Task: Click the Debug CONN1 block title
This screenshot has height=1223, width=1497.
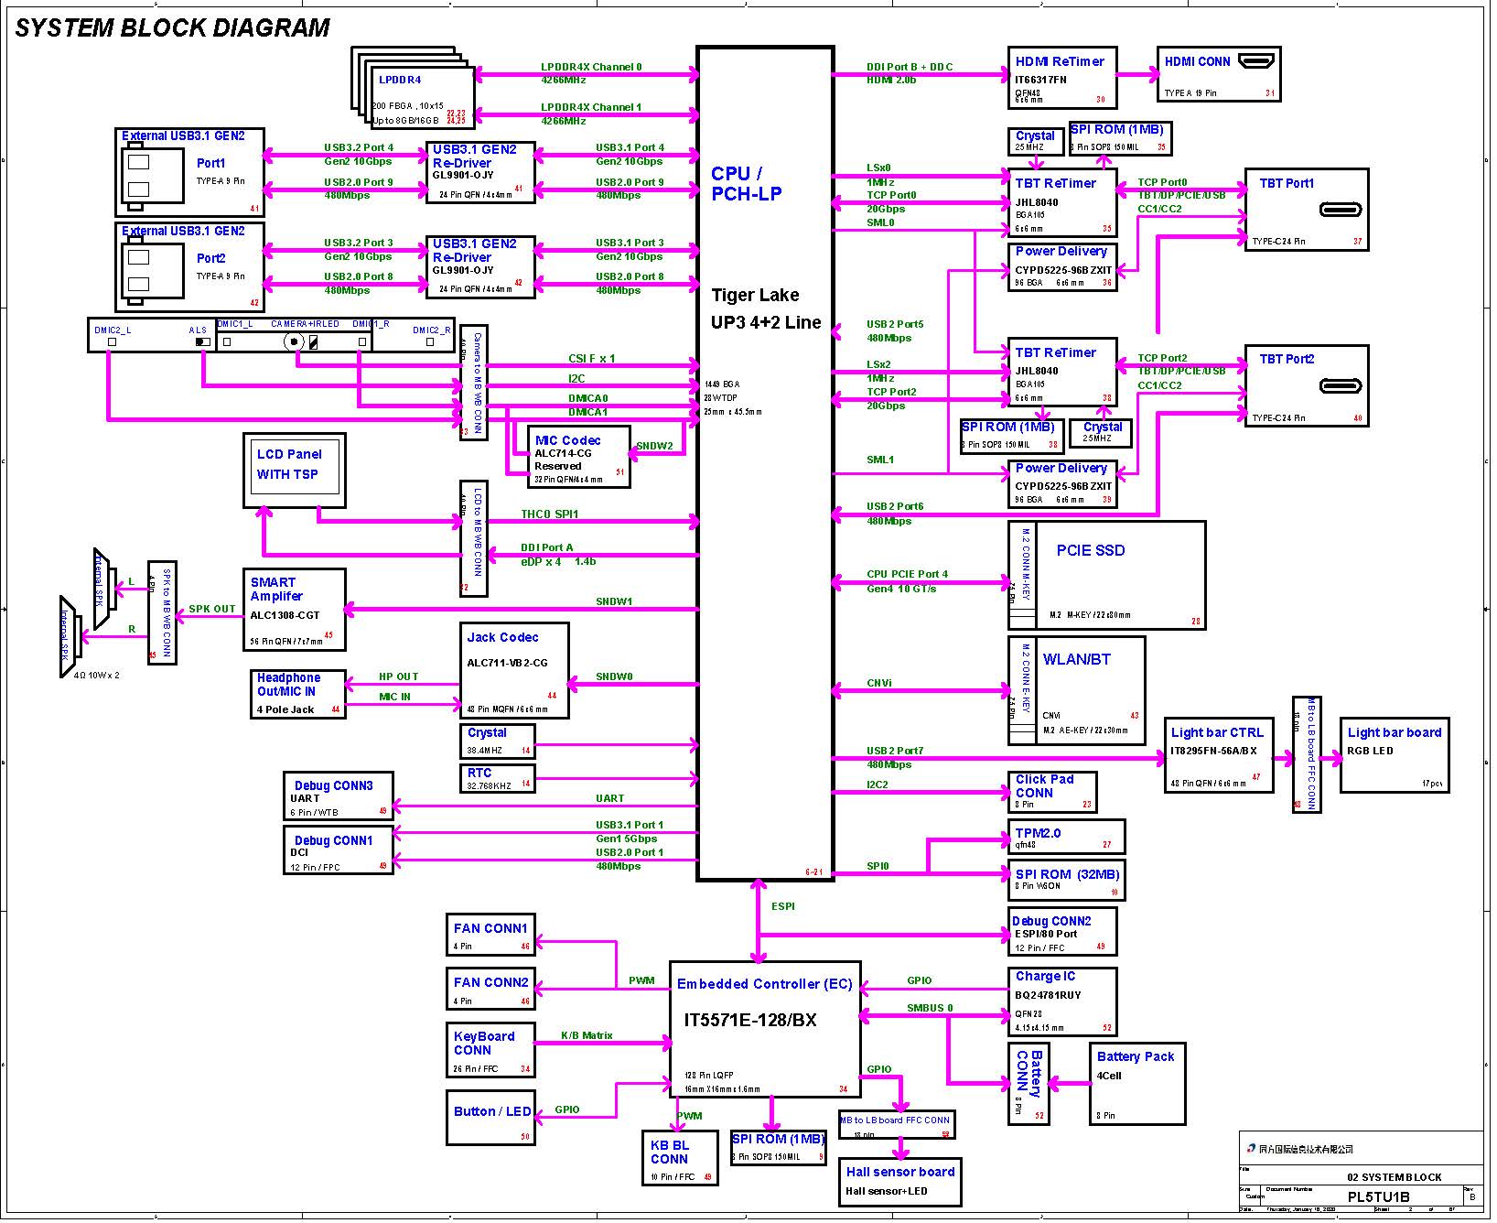Action: click(x=333, y=840)
